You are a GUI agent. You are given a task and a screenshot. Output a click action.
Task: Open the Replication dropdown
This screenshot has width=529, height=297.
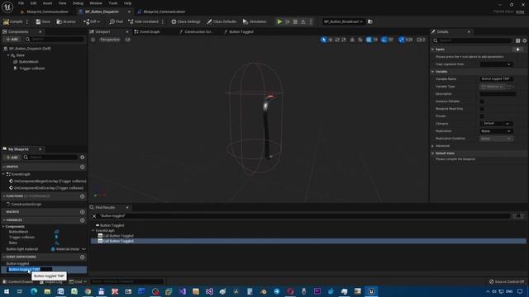496,131
